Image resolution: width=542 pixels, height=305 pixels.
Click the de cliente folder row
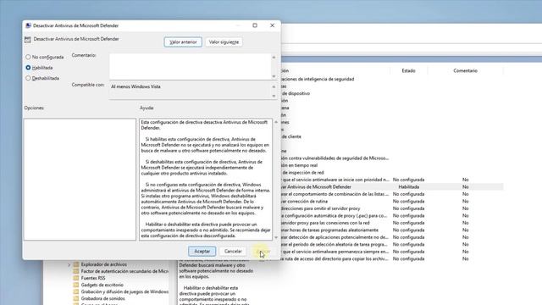(x=291, y=136)
